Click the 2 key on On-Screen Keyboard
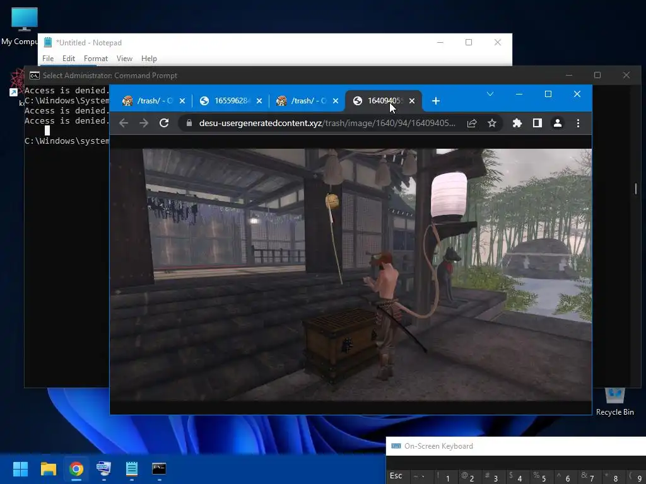 pyautogui.click(x=469, y=477)
